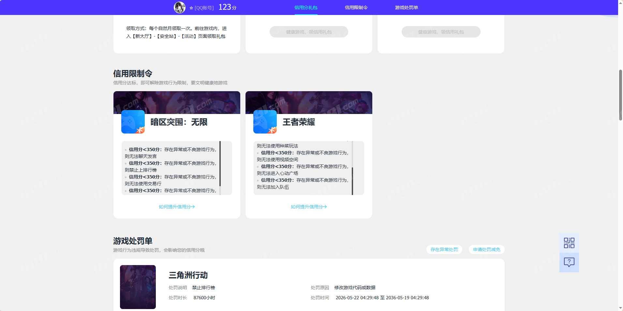Switch to the 信用限制令 tab
Screen dimensions: 623x311
click(x=356, y=7)
